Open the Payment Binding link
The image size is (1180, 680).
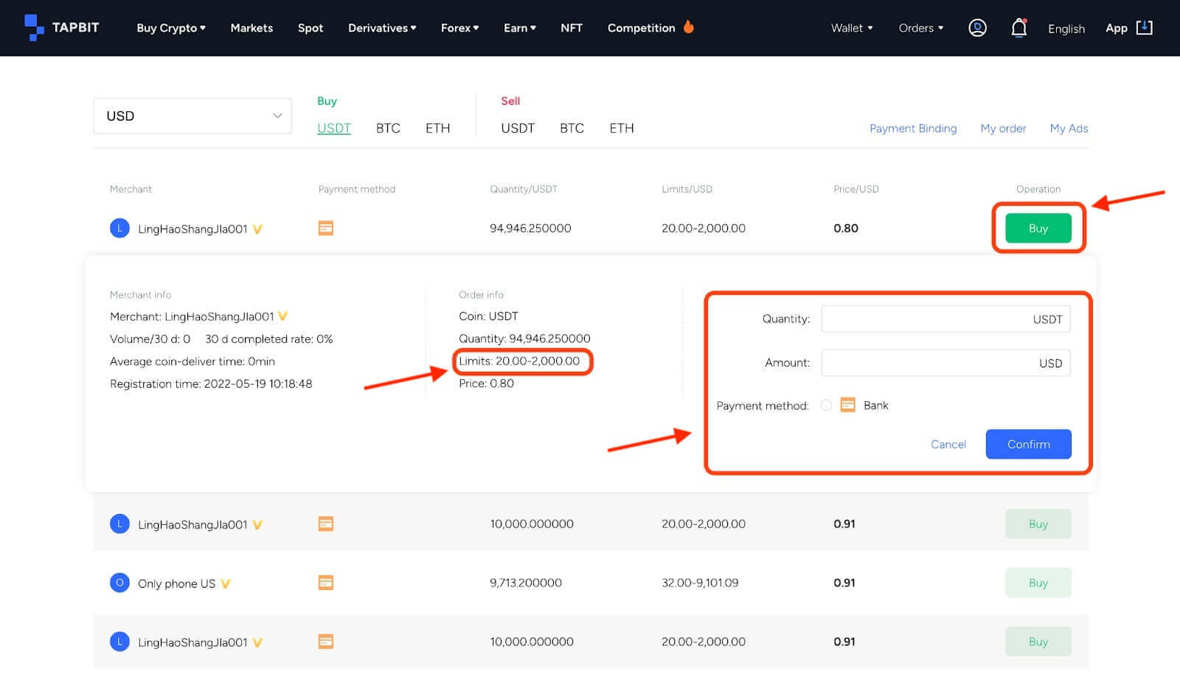913,128
